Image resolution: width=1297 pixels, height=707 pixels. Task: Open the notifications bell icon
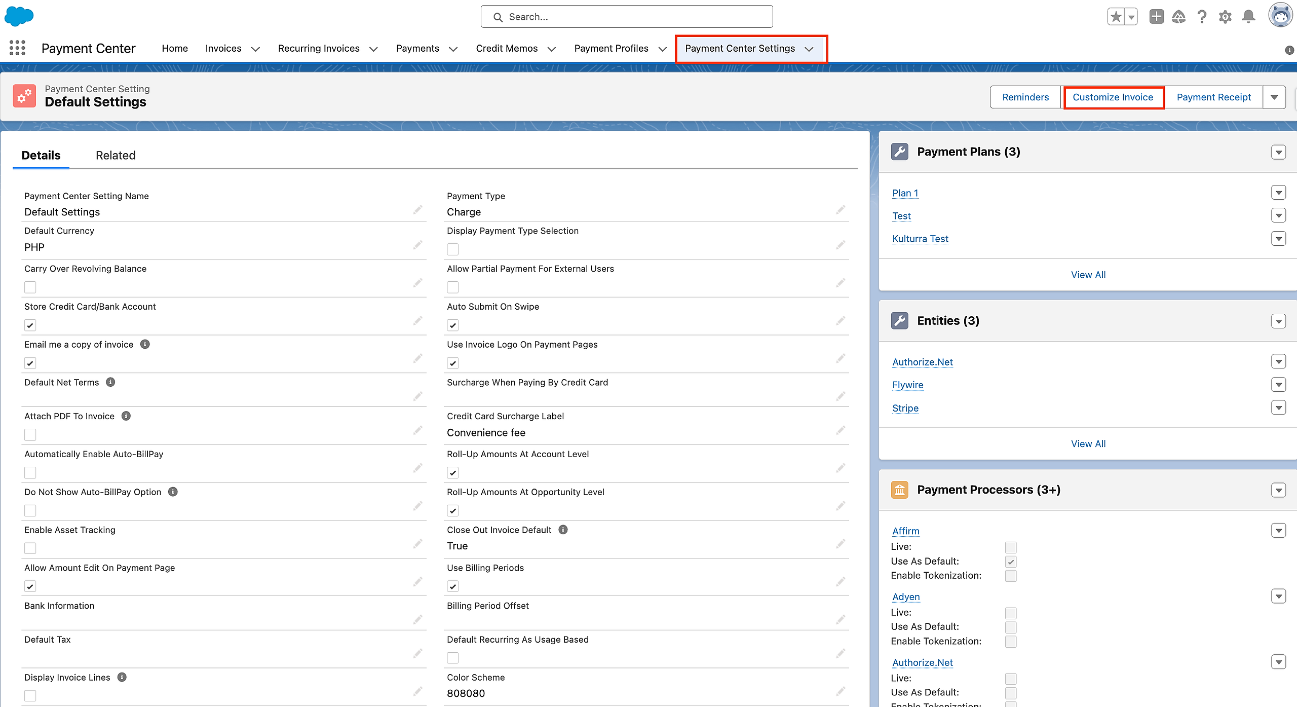[x=1248, y=17]
